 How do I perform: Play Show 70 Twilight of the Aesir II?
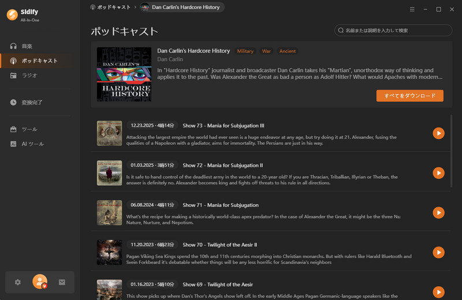tap(438, 253)
